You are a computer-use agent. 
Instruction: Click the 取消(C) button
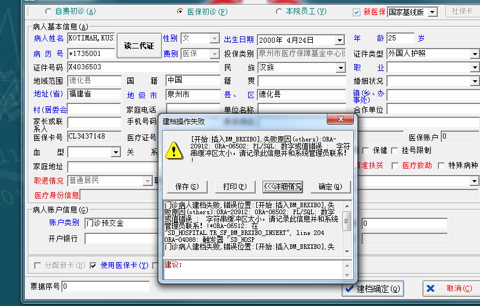[452, 288]
